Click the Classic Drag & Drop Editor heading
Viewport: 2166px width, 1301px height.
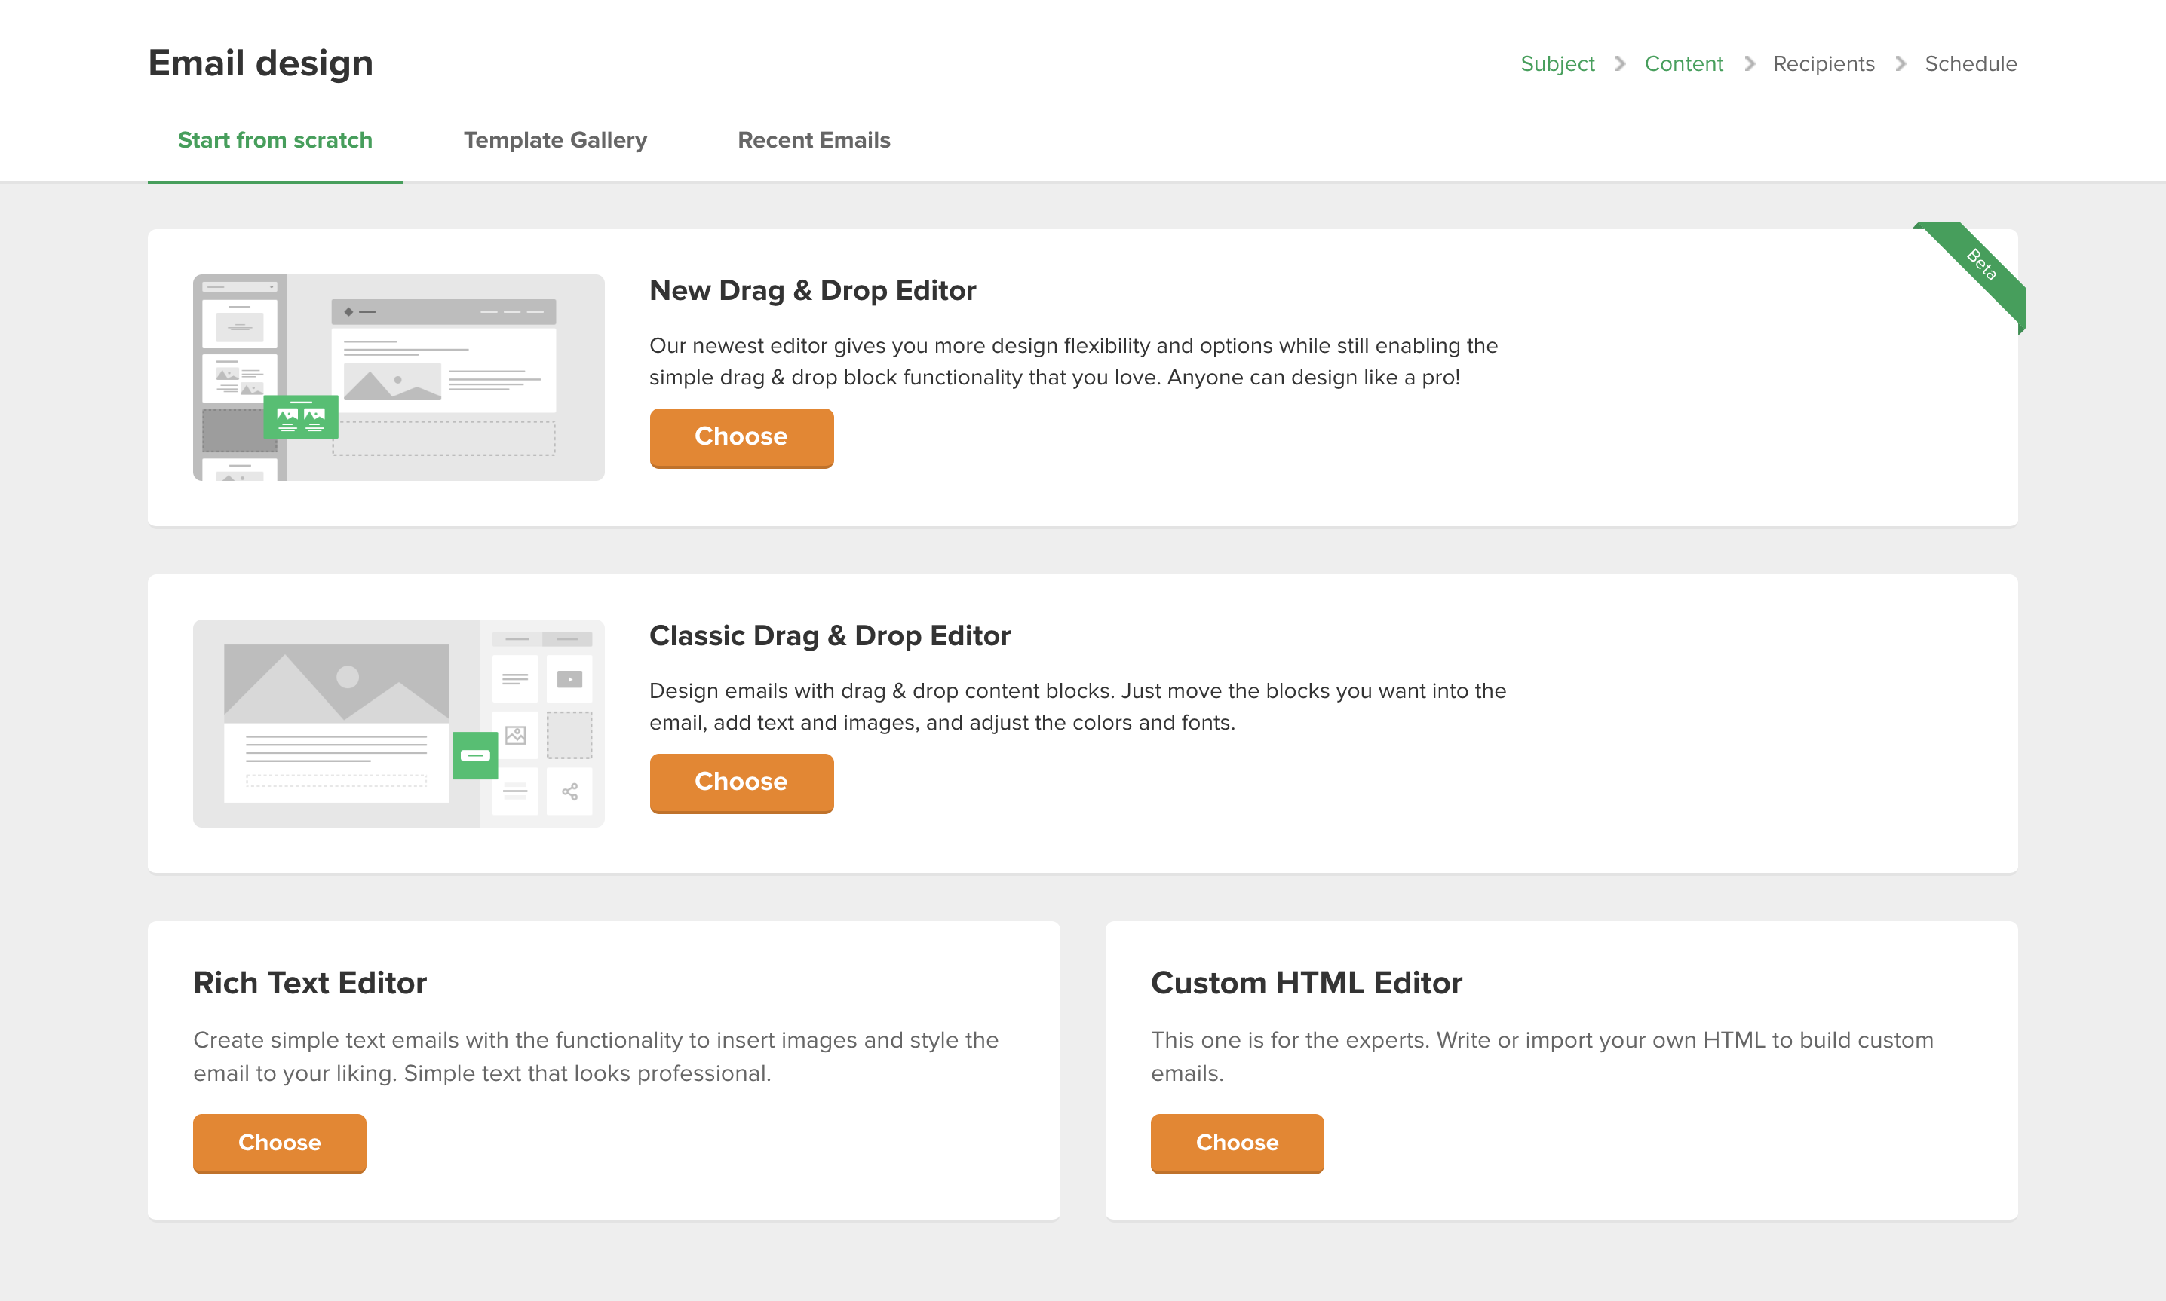(830, 635)
